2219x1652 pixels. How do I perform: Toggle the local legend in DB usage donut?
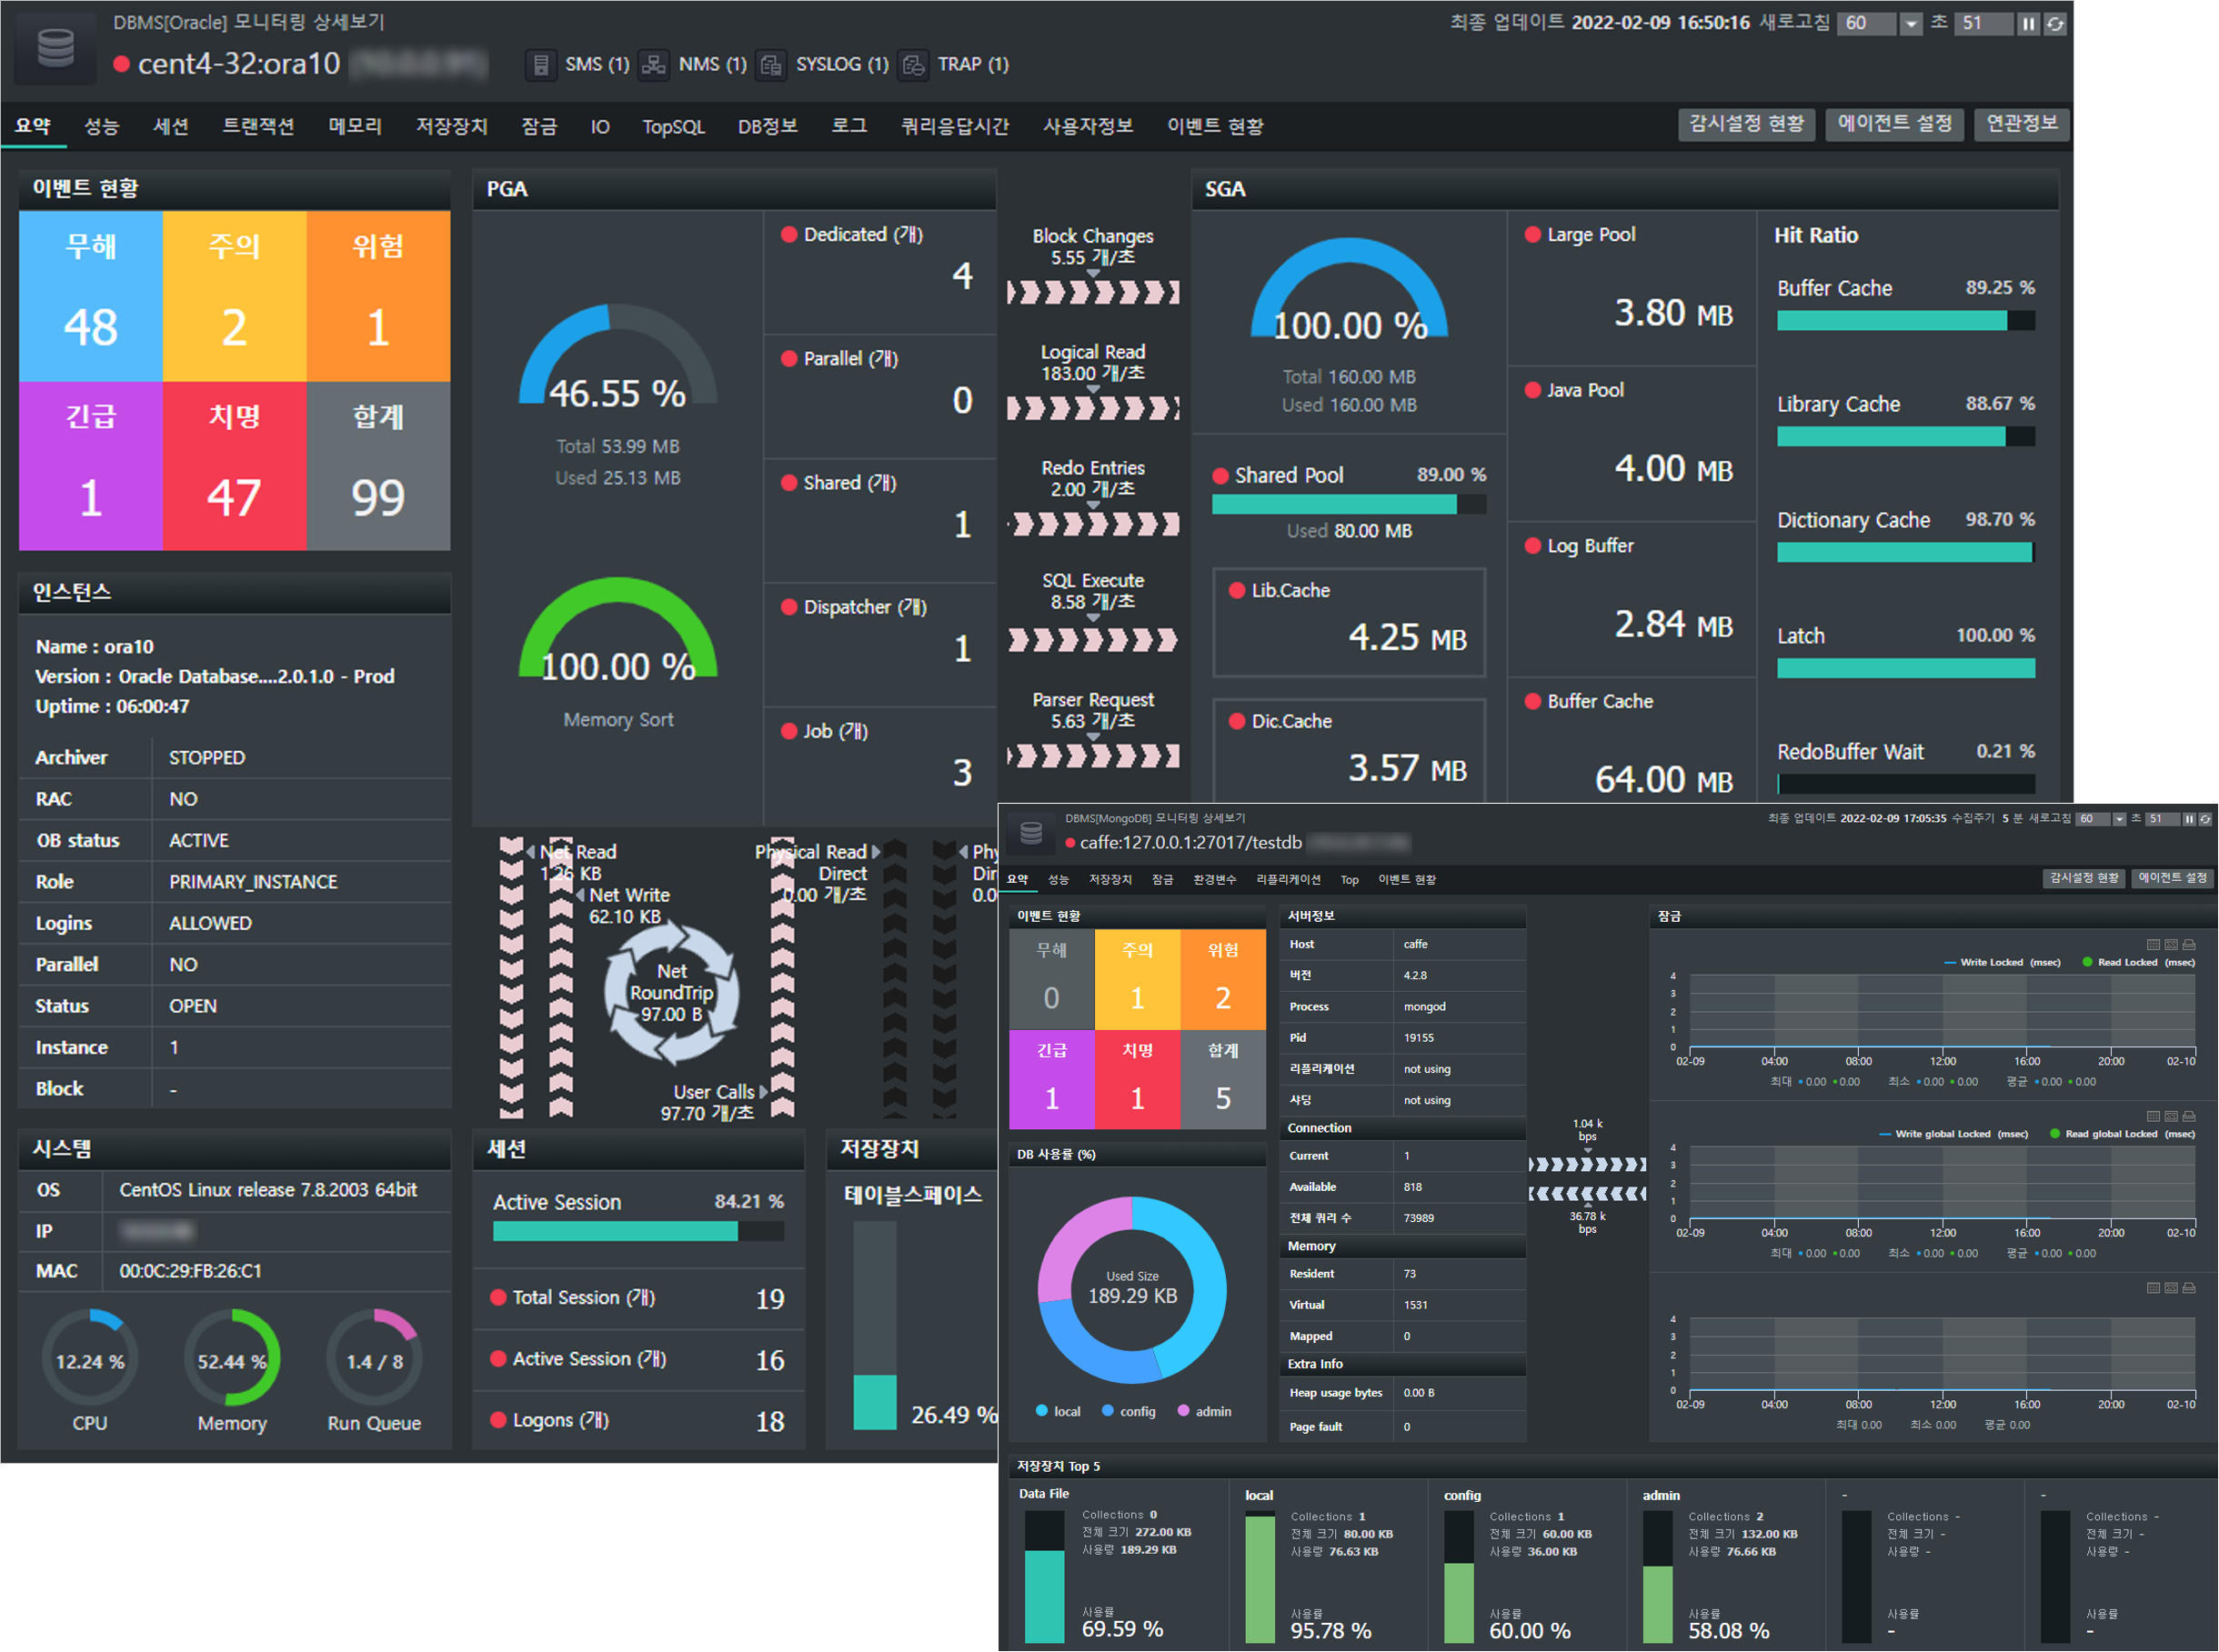(1058, 1412)
